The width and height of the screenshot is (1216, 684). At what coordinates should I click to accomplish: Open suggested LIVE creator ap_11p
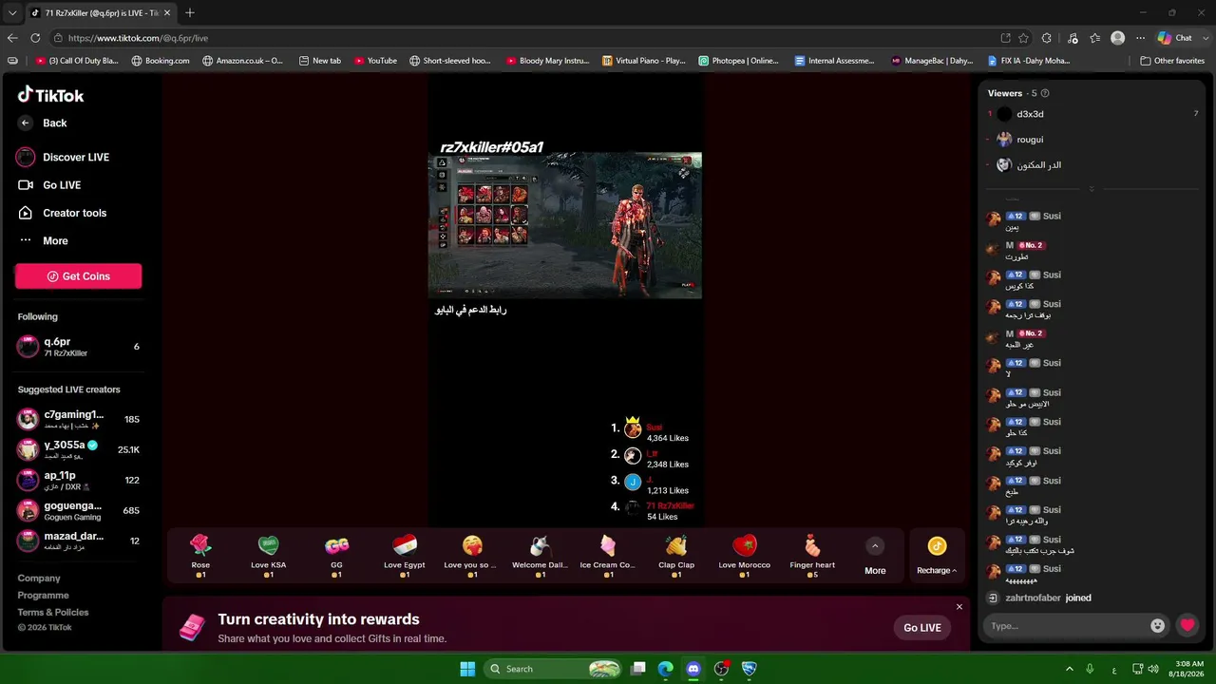pyautogui.click(x=78, y=480)
